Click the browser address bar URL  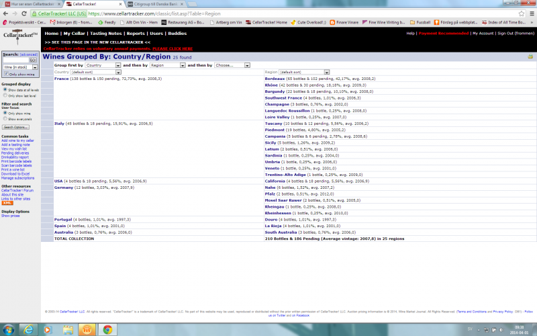point(154,13)
